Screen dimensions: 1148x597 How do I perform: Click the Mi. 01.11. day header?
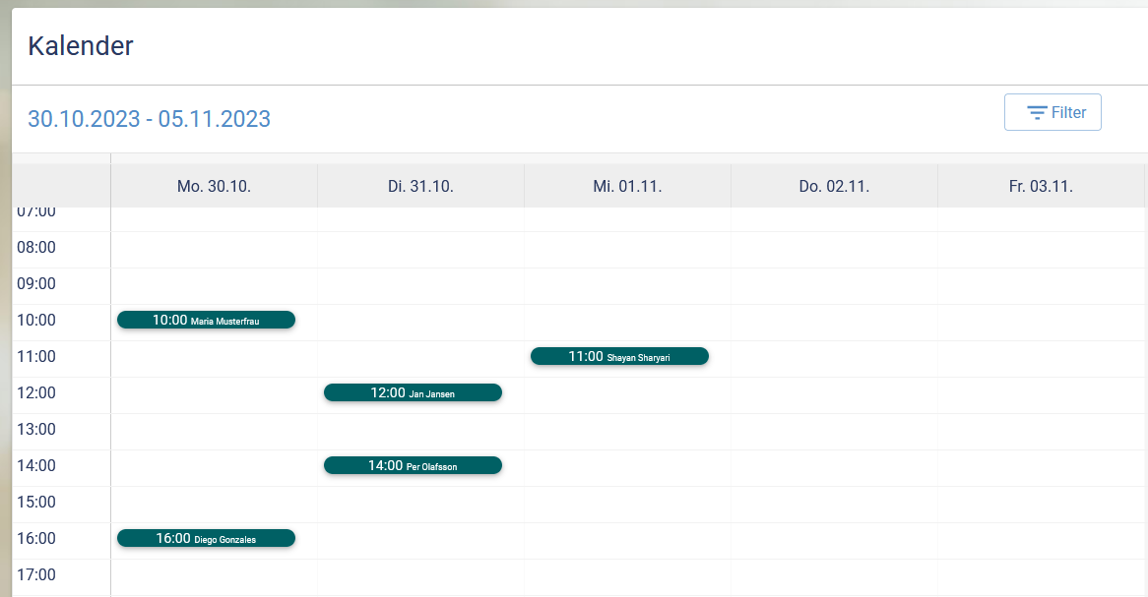[627, 186]
